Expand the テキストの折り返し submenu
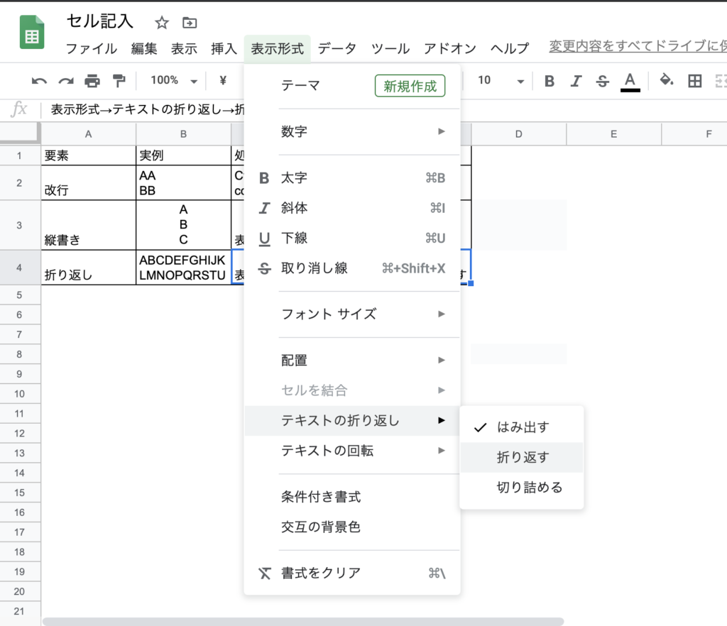 click(x=352, y=421)
